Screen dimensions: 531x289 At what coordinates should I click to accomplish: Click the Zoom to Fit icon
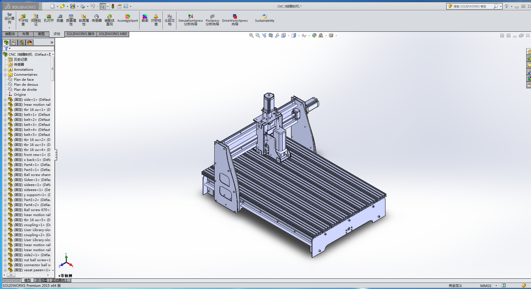pyautogui.click(x=251, y=36)
